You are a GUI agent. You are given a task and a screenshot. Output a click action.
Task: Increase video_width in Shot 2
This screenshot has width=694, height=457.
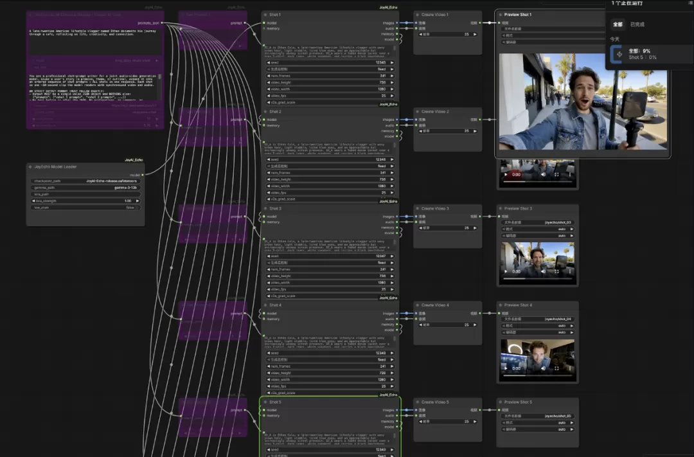tap(392, 186)
